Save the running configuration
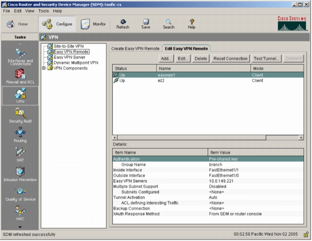Viewport: 312px width, 241px height. pos(146,24)
